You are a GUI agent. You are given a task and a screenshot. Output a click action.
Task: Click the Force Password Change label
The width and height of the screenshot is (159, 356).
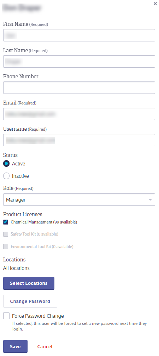click(x=38, y=316)
